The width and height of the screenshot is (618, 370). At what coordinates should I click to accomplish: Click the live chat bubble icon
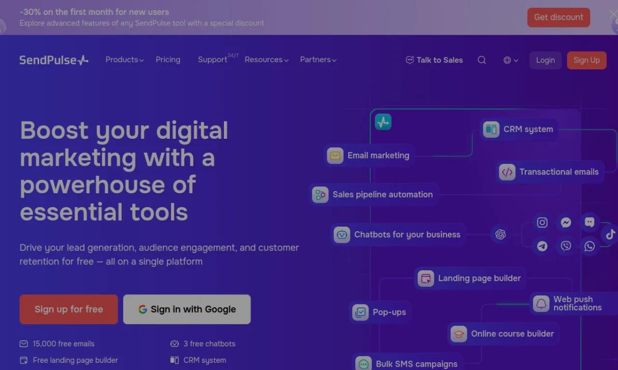[x=590, y=222]
